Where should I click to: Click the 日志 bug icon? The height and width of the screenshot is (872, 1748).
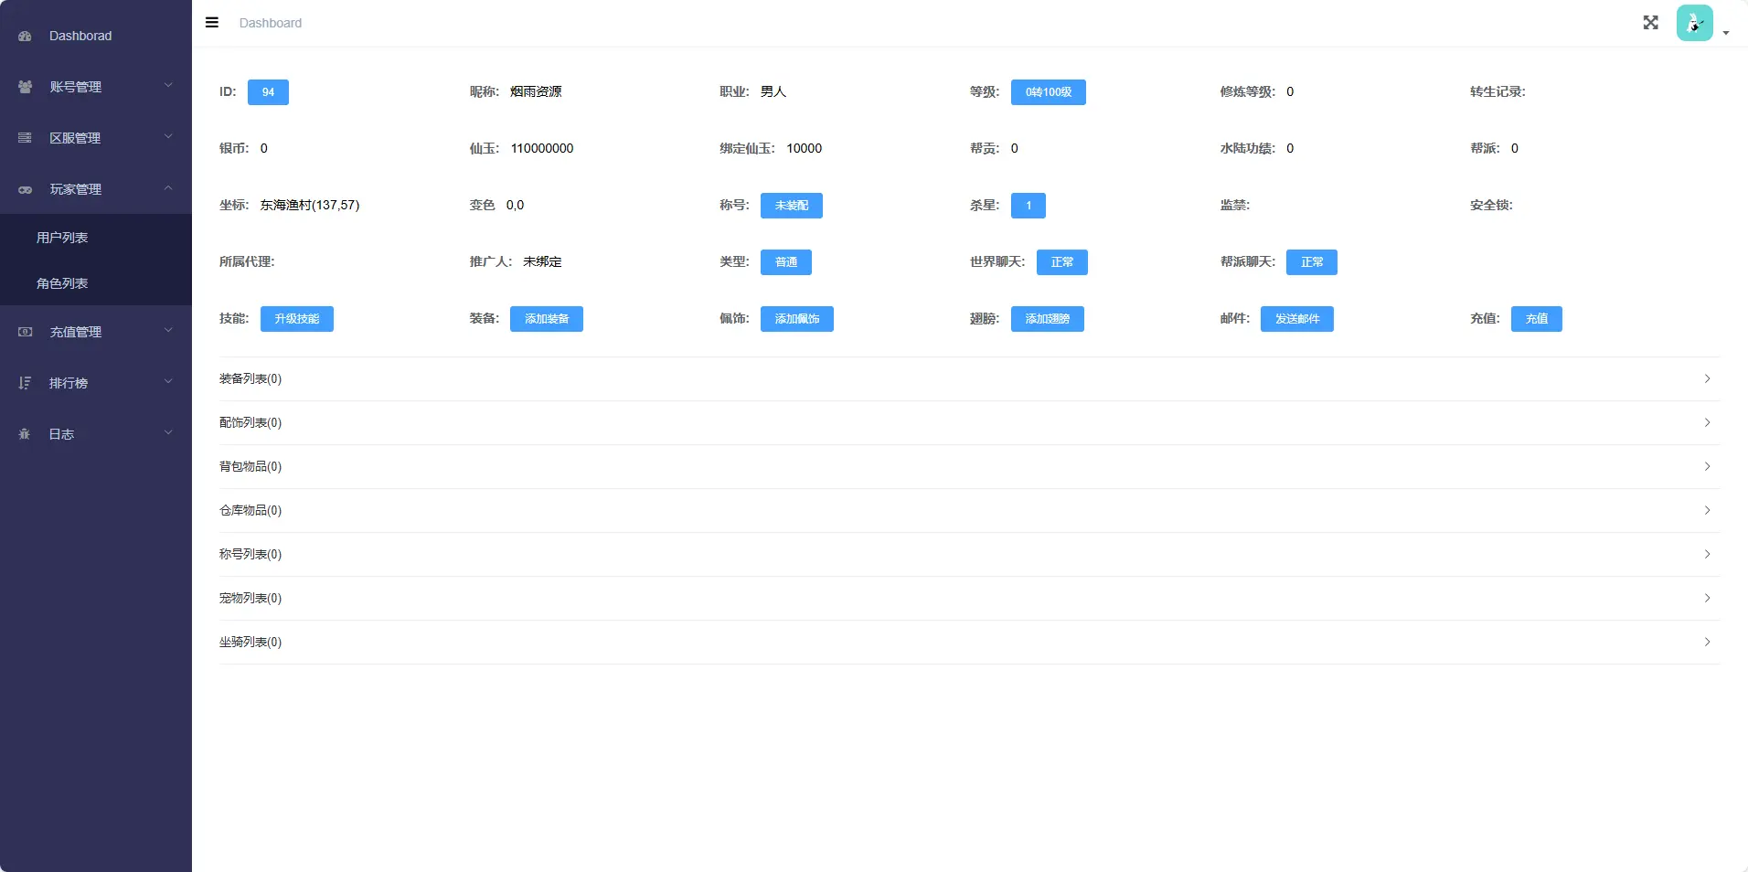pos(26,434)
